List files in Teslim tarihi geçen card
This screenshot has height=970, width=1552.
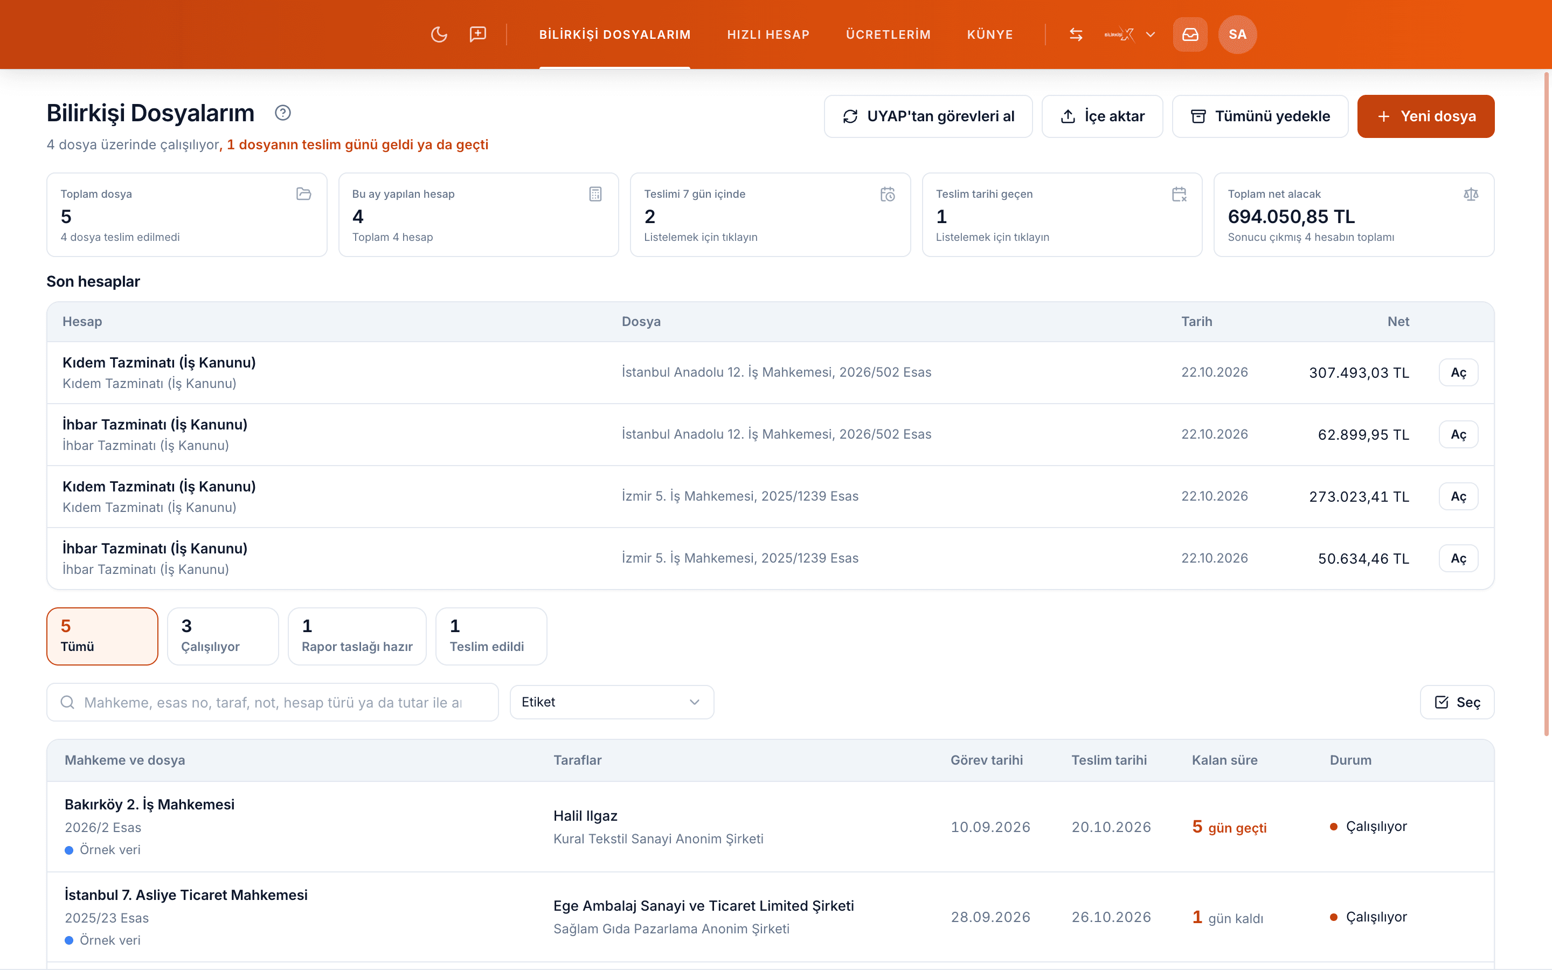tap(1062, 214)
